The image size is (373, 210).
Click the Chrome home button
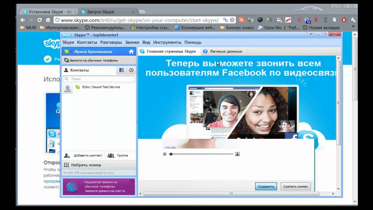48,20
